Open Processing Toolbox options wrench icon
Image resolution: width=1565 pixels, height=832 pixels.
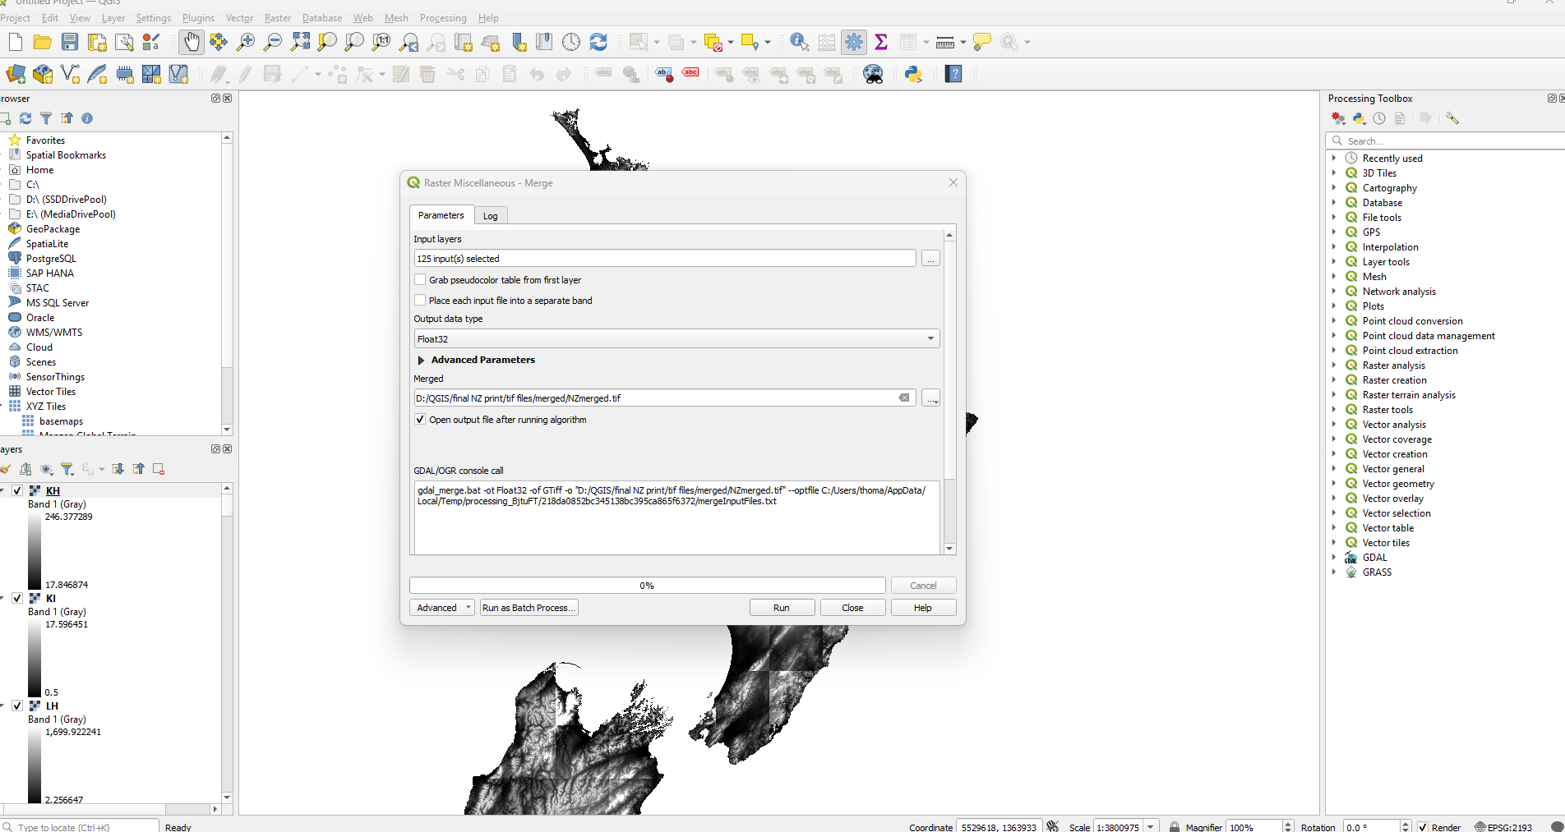pos(1452,118)
